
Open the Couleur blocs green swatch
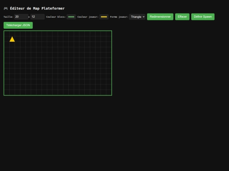tap(71, 17)
